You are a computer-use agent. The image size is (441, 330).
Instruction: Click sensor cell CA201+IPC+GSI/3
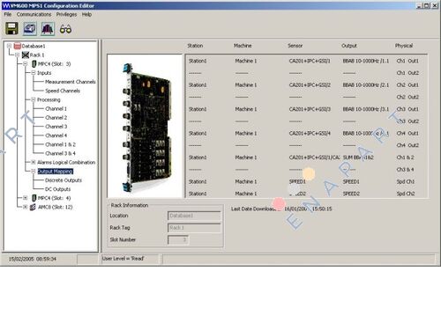click(x=310, y=109)
